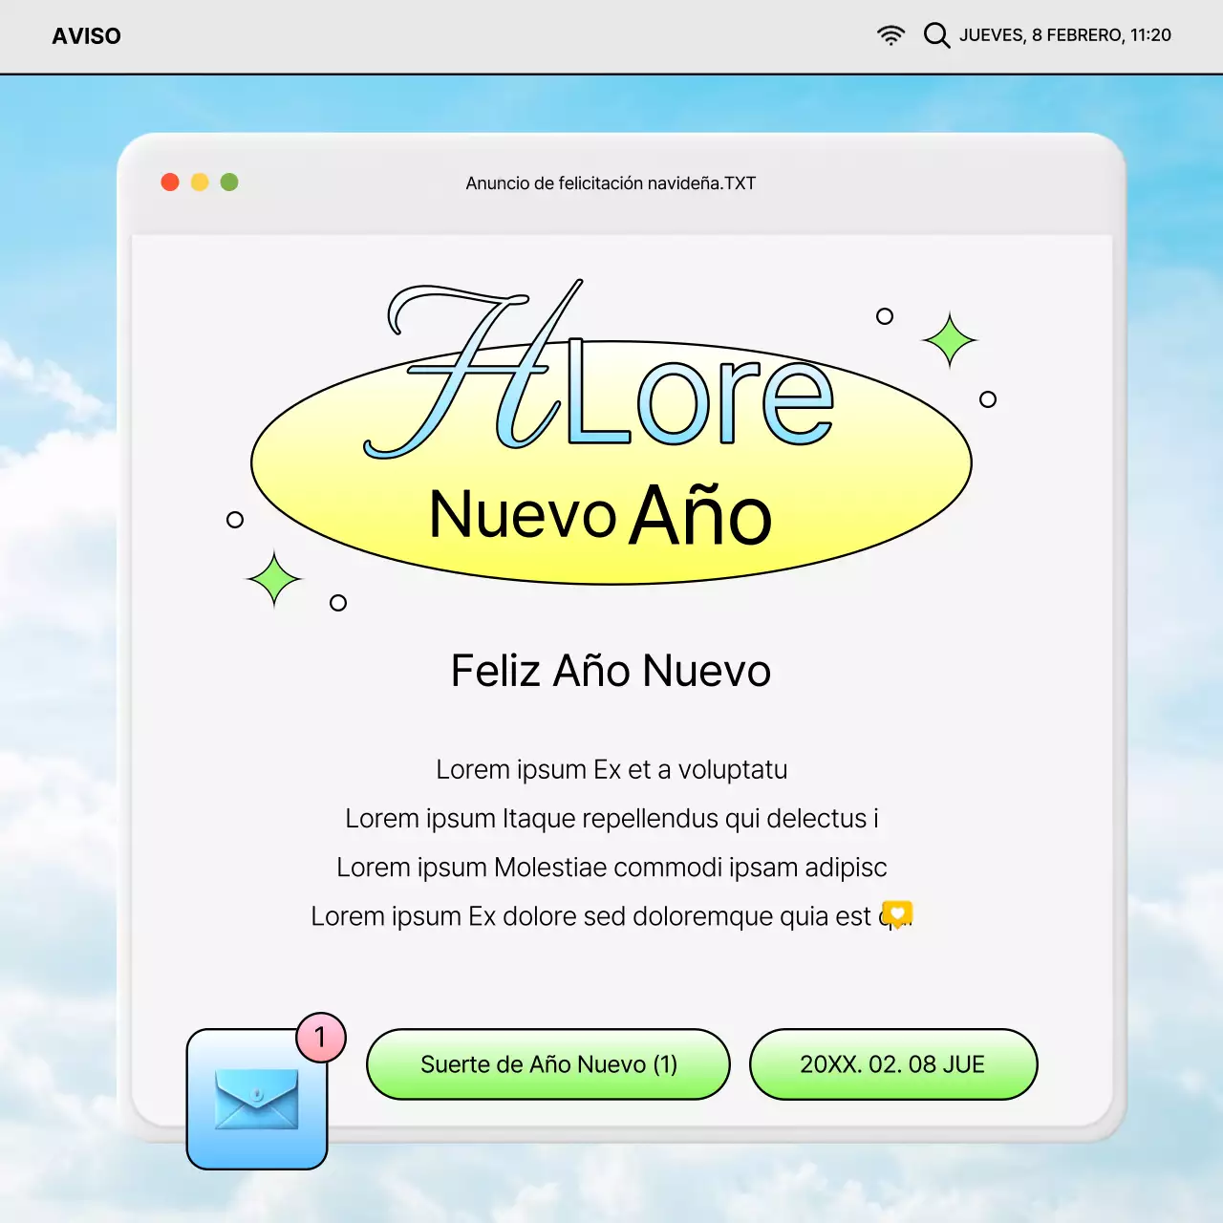
Task: Click the Wi-Fi status icon
Action: [890, 35]
